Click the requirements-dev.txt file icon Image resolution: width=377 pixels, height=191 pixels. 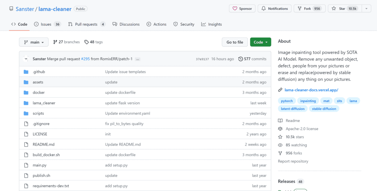click(26, 186)
